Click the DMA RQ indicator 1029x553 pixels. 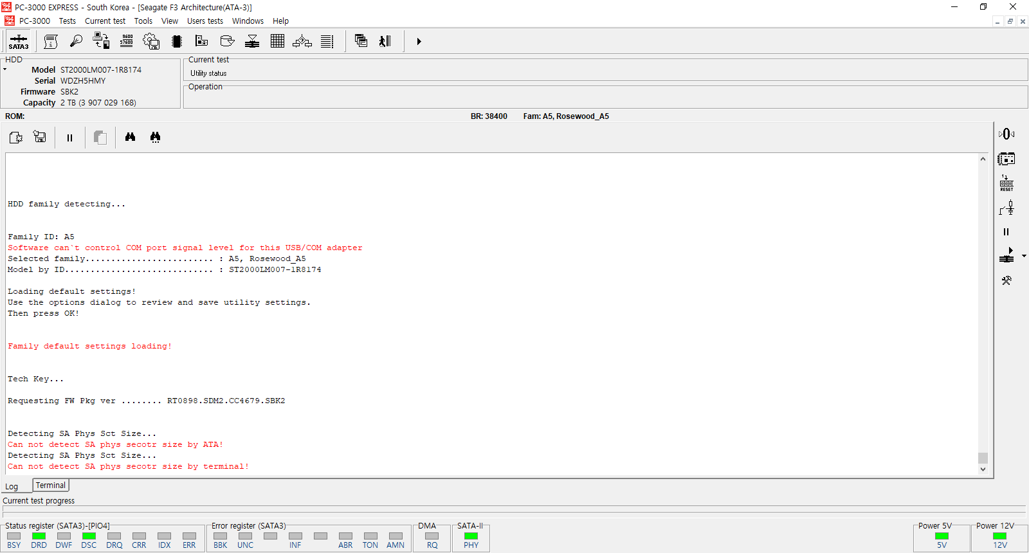tap(432, 536)
